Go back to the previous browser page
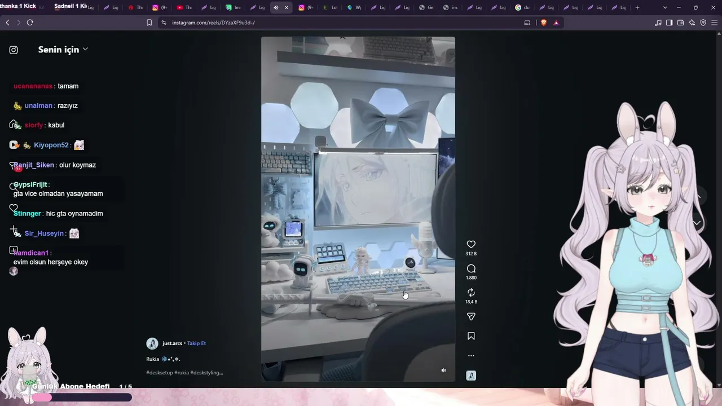This screenshot has width=722, height=406. tap(7, 23)
